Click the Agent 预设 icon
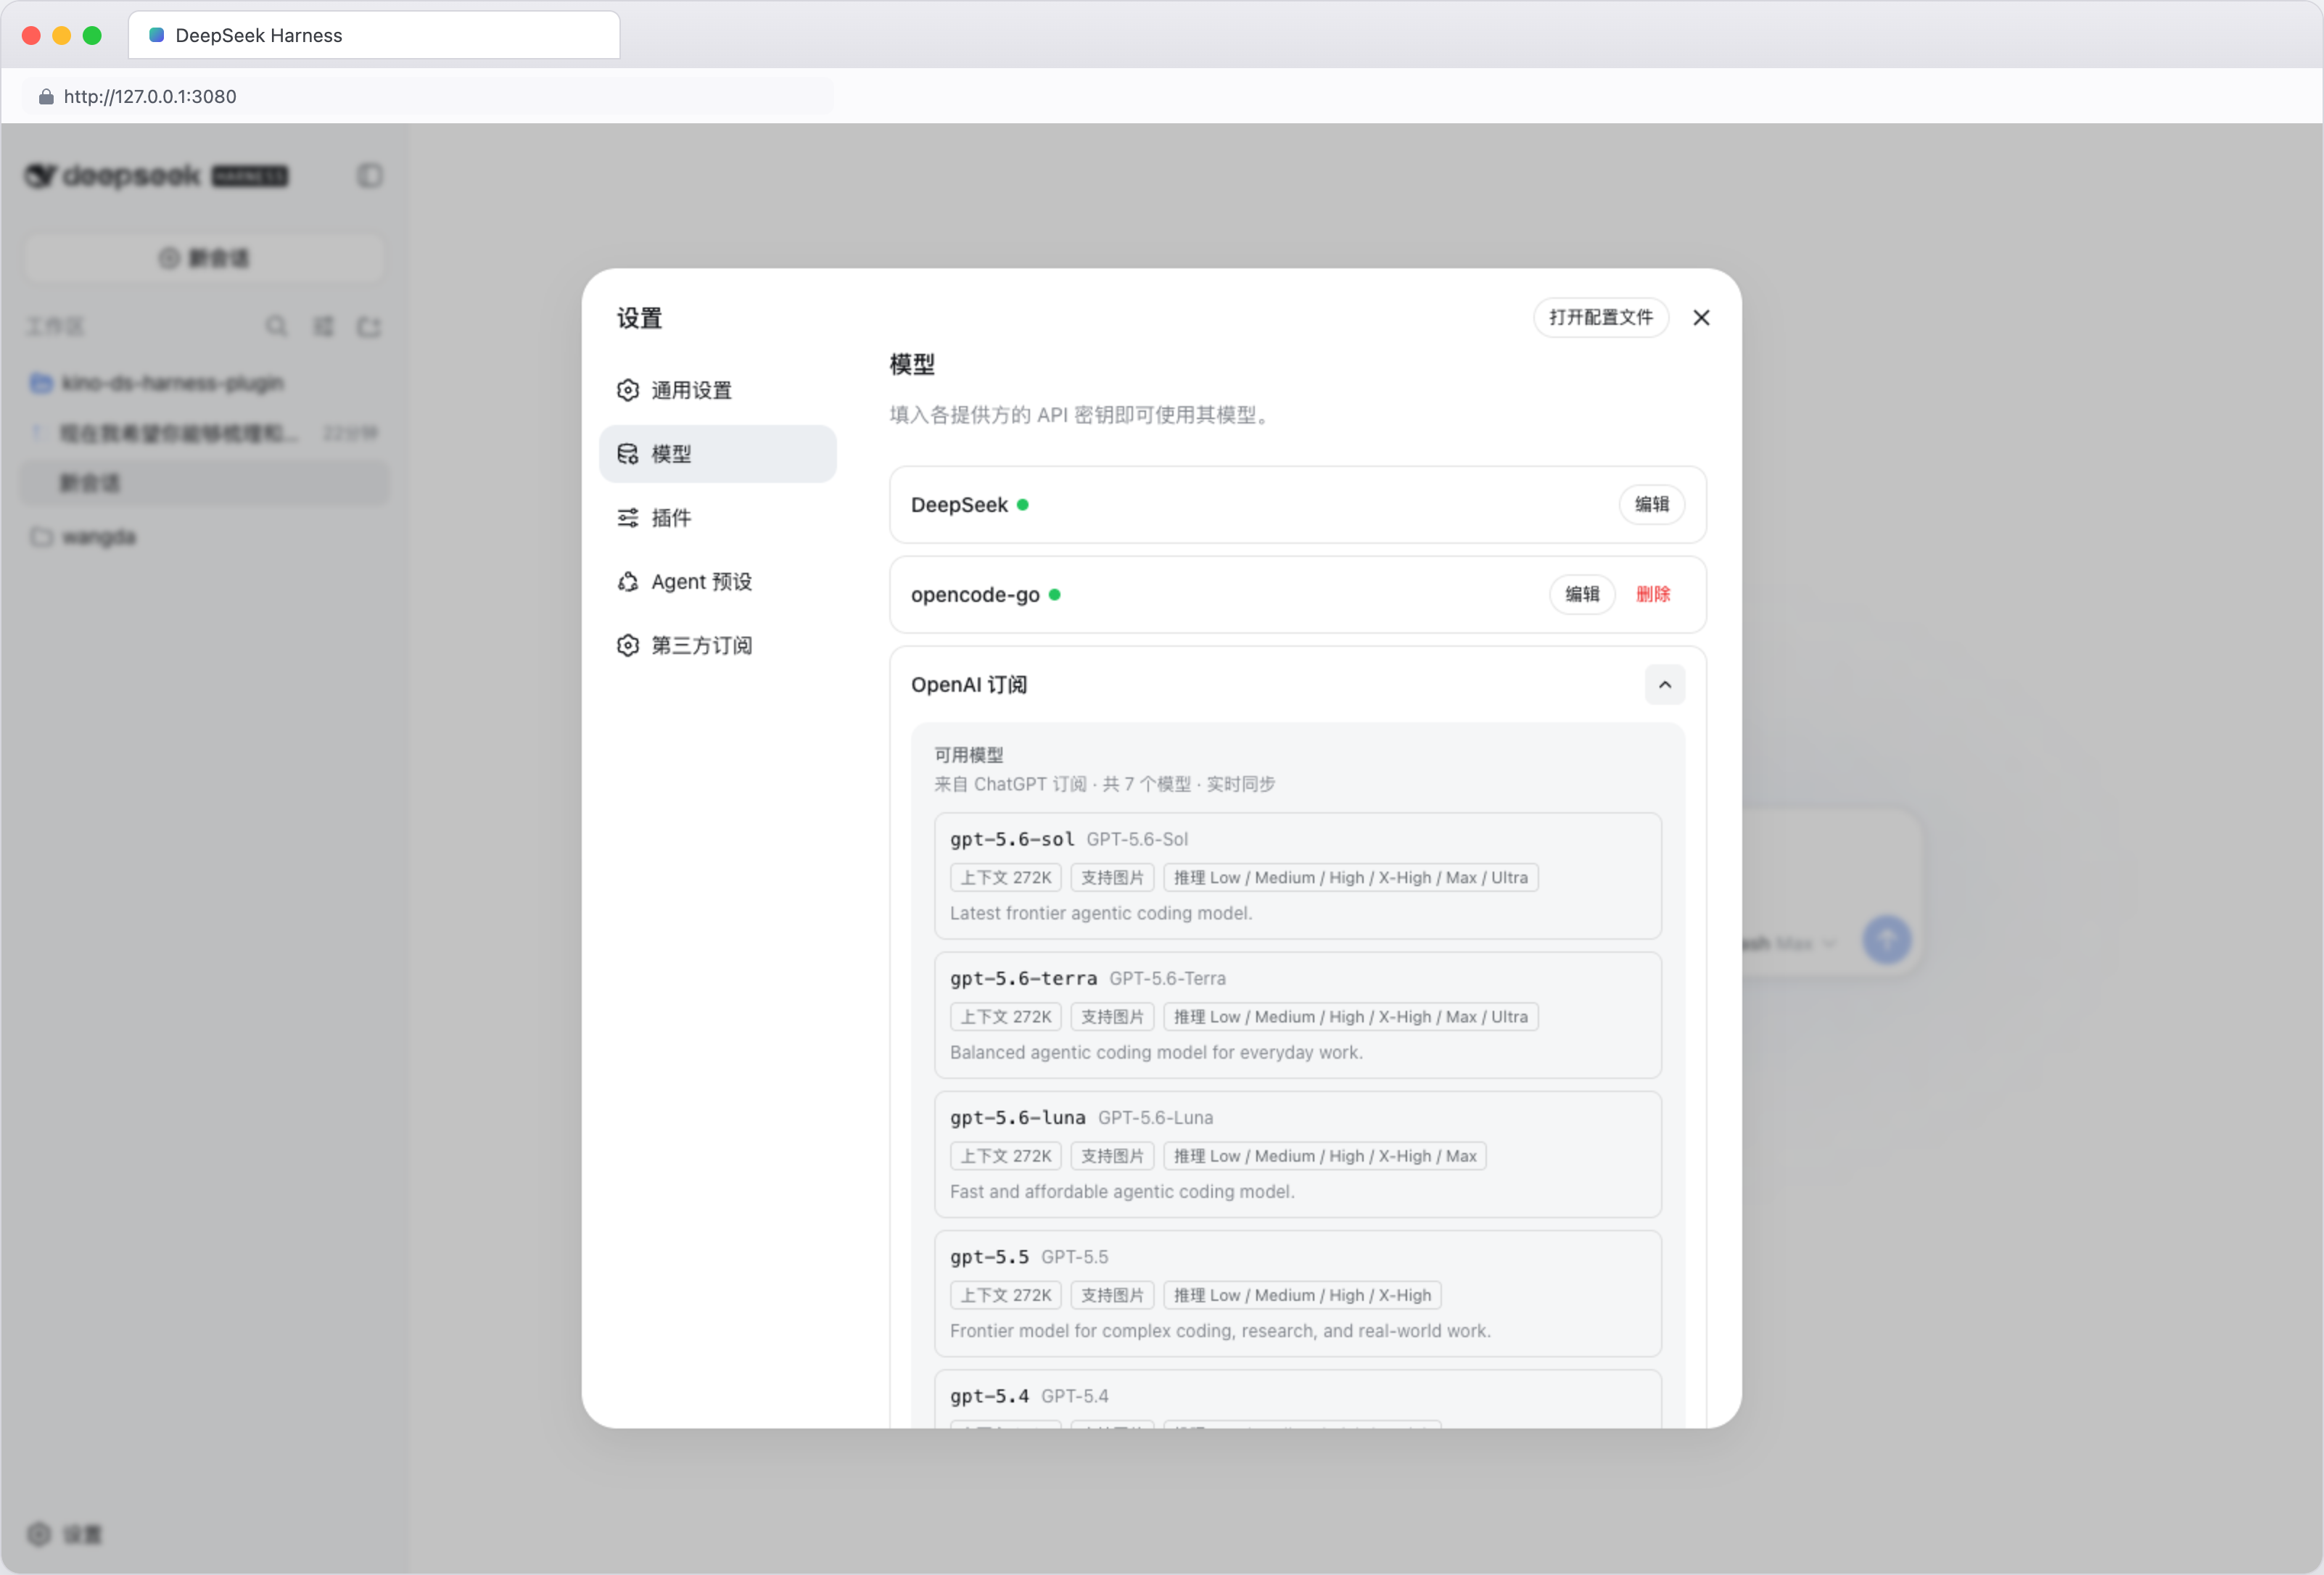Screen dimensions: 2324x1575 point(628,582)
